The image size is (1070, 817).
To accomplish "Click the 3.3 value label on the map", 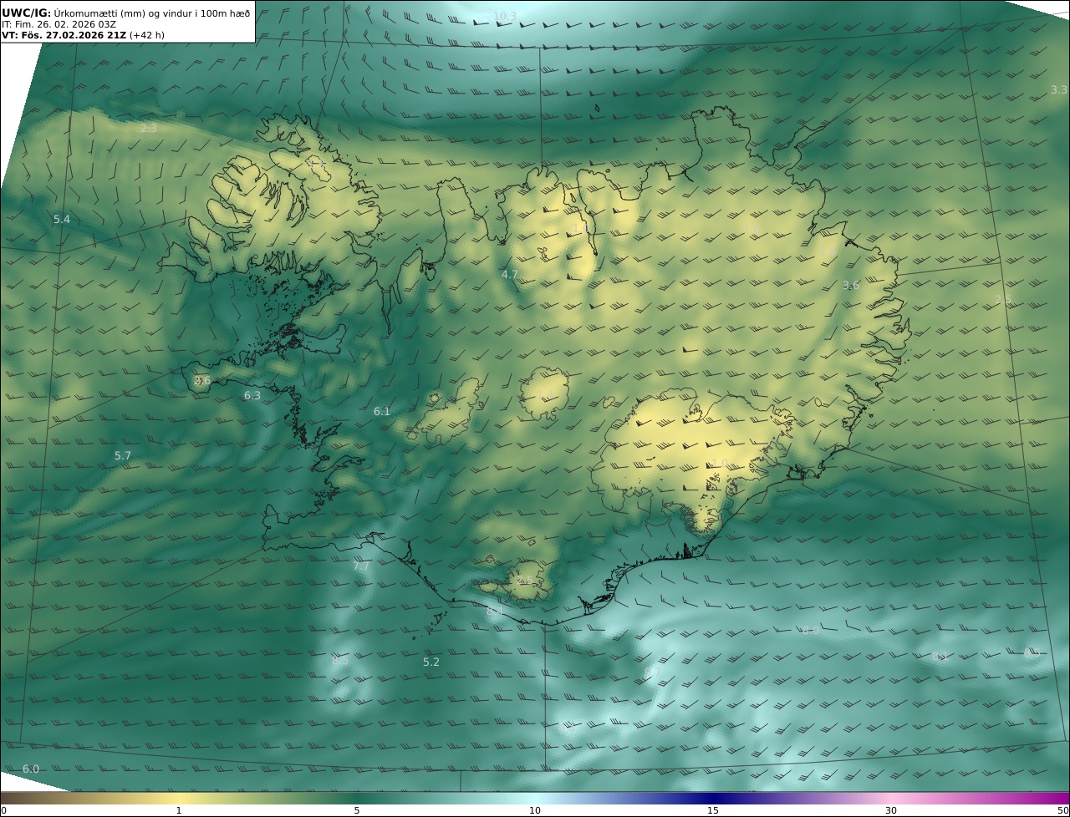I will pyautogui.click(x=1058, y=89).
